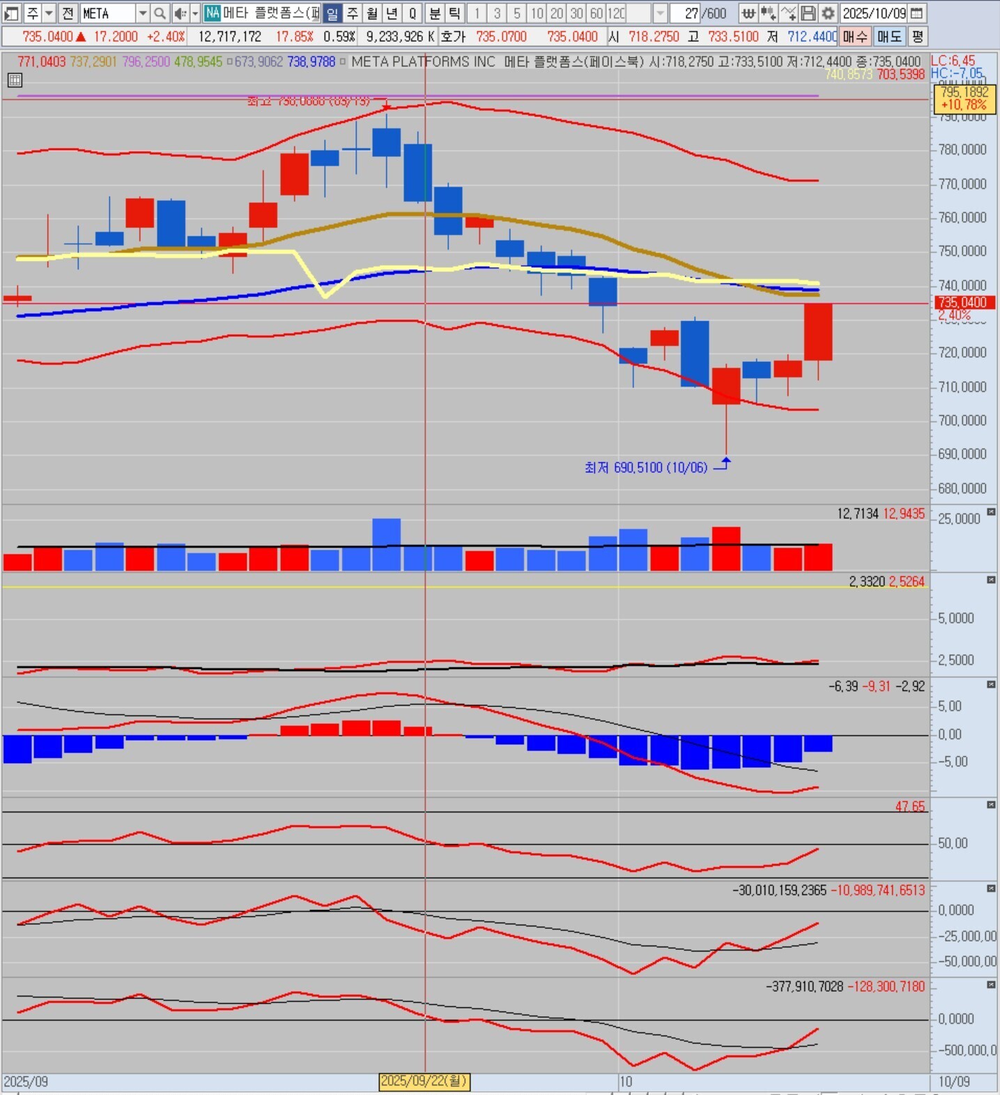Choose the 60 interval button

597,13
